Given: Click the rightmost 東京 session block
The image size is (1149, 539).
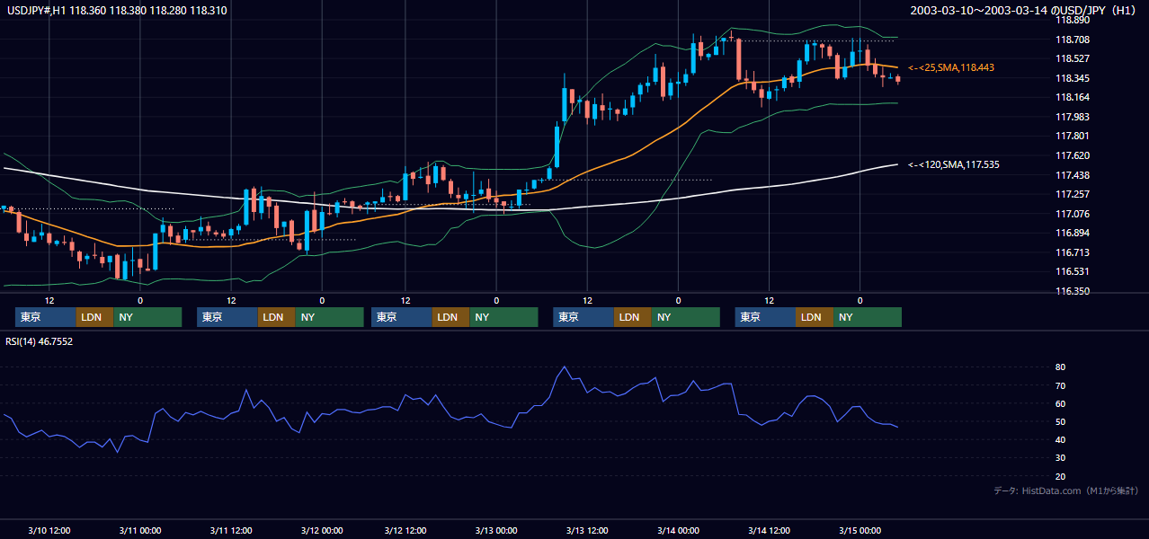Looking at the screenshot, I should pos(765,317).
